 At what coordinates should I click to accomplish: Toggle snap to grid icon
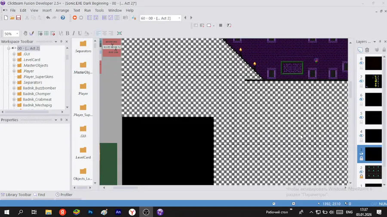(x=52, y=33)
